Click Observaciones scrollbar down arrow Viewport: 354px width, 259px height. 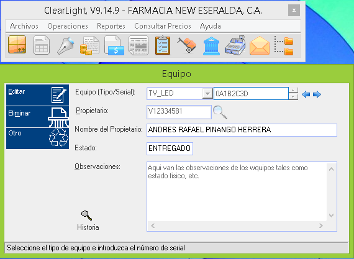(331, 216)
